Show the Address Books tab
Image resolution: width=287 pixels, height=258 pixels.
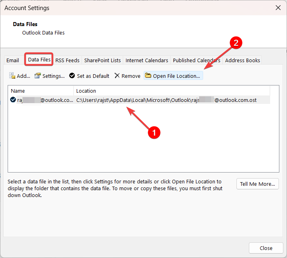coord(242,60)
